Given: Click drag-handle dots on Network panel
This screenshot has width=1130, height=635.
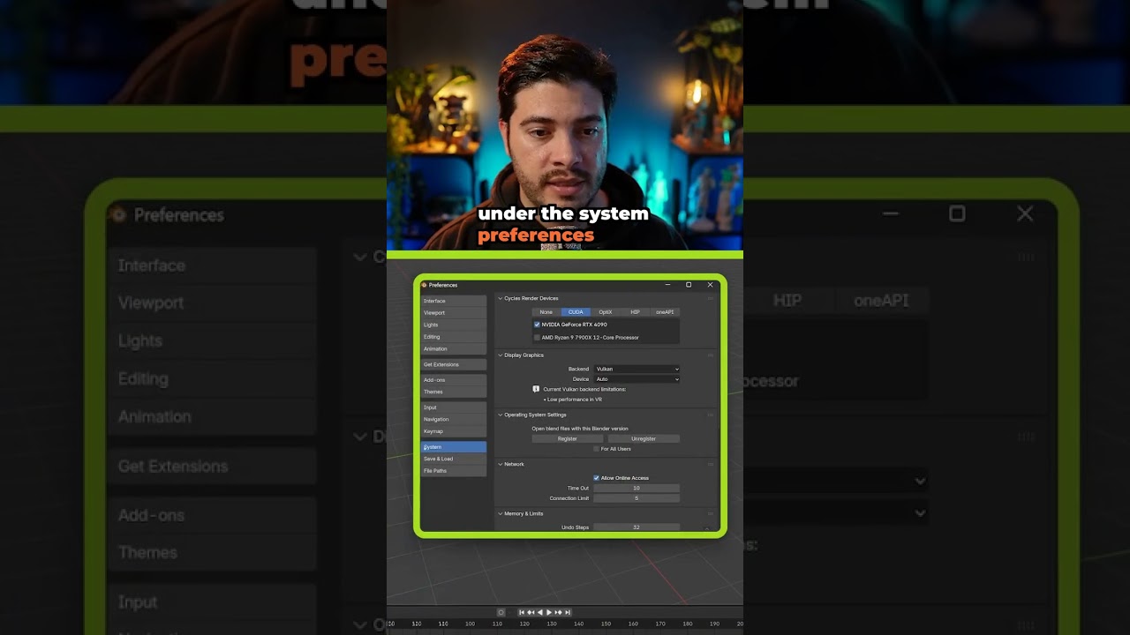Looking at the screenshot, I should pos(711,464).
